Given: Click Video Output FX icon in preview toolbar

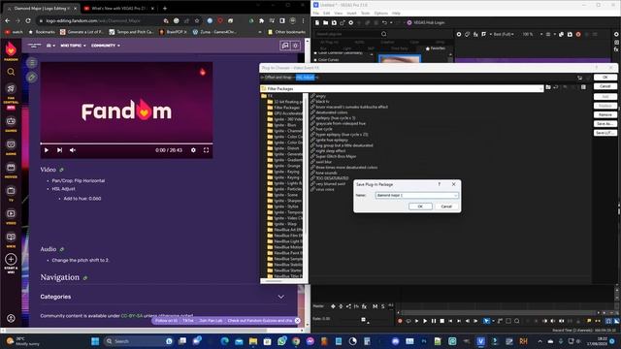Looking at the screenshot, I should (475, 35).
